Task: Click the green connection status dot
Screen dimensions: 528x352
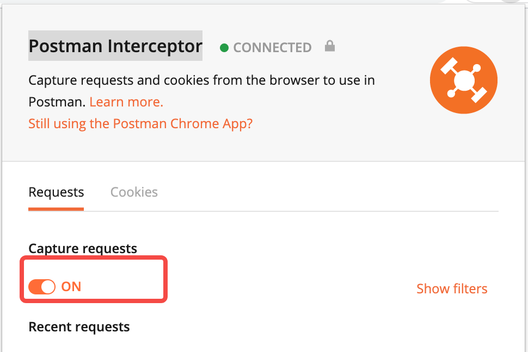Action: pos(224,48)
